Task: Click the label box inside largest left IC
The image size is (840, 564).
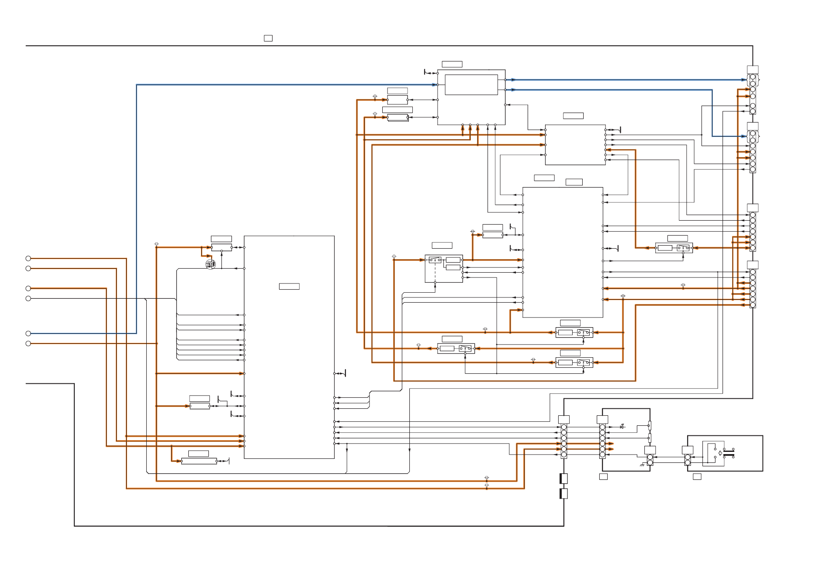Action: 289,287
